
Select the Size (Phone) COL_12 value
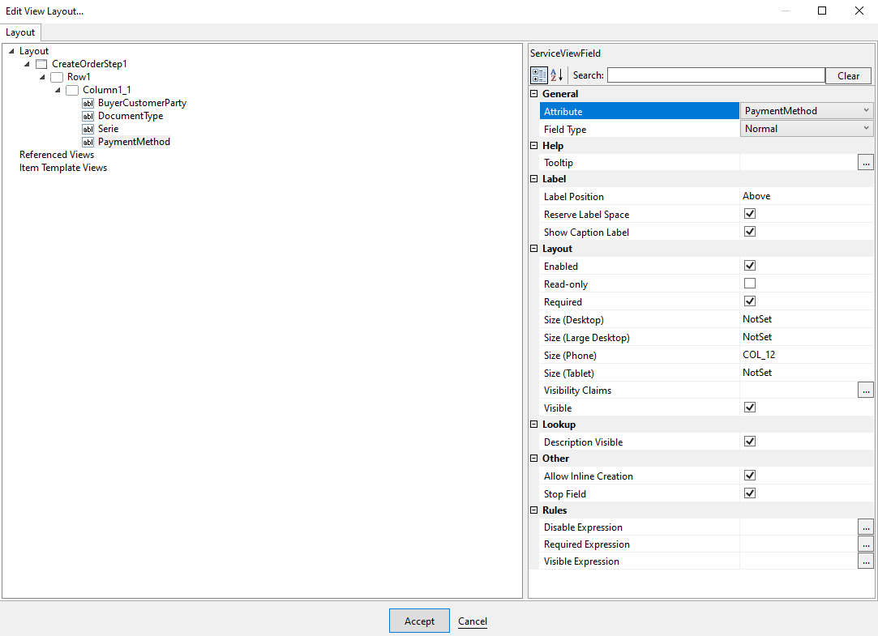click(759, 355)
